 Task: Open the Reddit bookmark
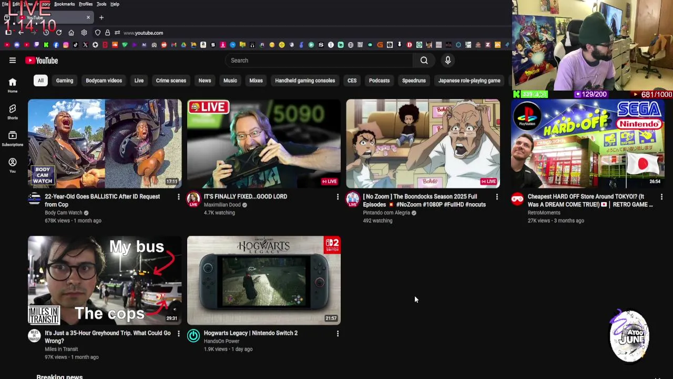coord(164,45)
